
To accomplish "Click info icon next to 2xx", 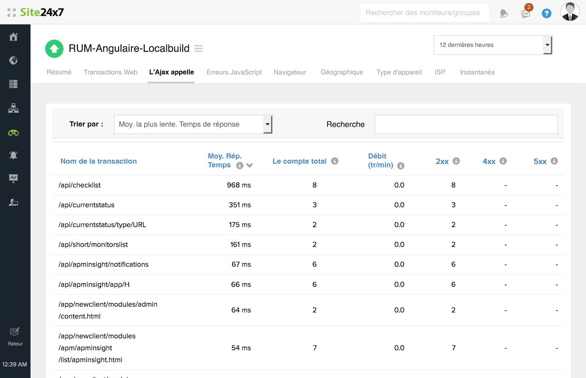I will 456,161.
